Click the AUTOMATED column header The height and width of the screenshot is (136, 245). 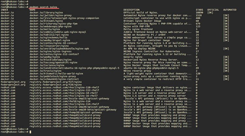pyautogui.click(x=230, y=10)
